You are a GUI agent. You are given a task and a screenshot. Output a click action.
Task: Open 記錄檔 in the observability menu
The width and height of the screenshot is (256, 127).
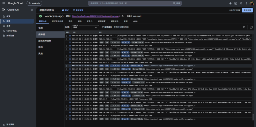[50, 34]
